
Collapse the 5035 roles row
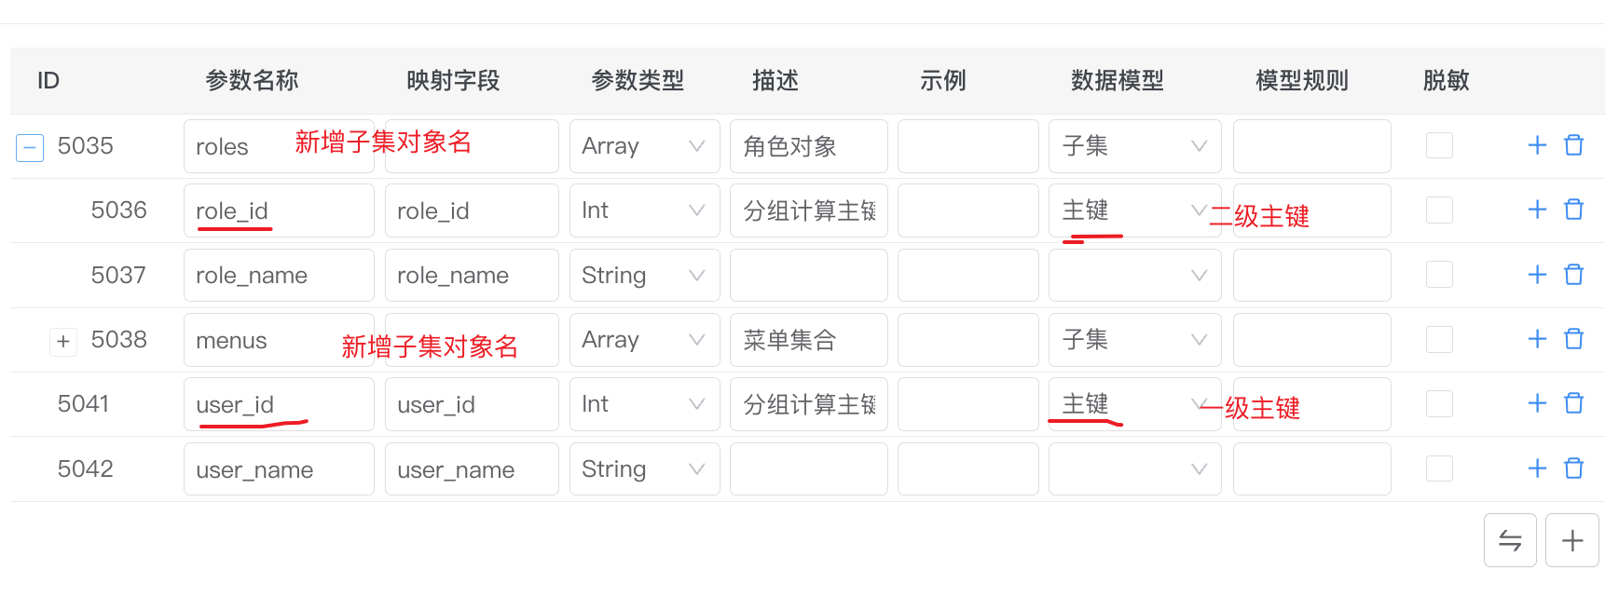30,147
